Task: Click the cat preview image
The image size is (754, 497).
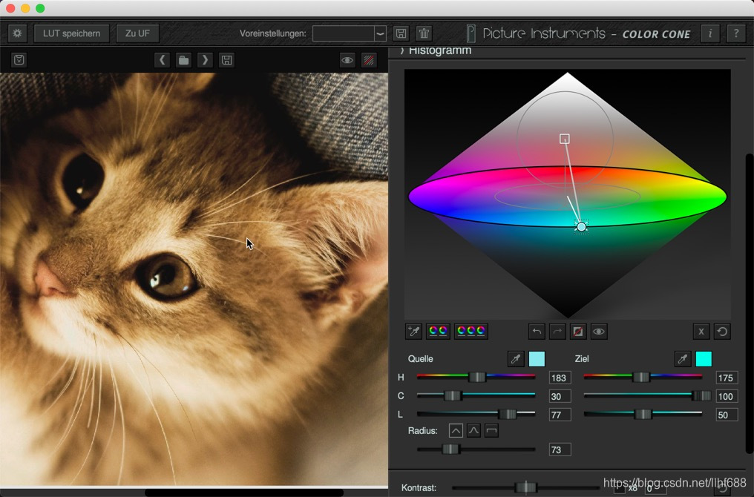Action: point(194,279)
